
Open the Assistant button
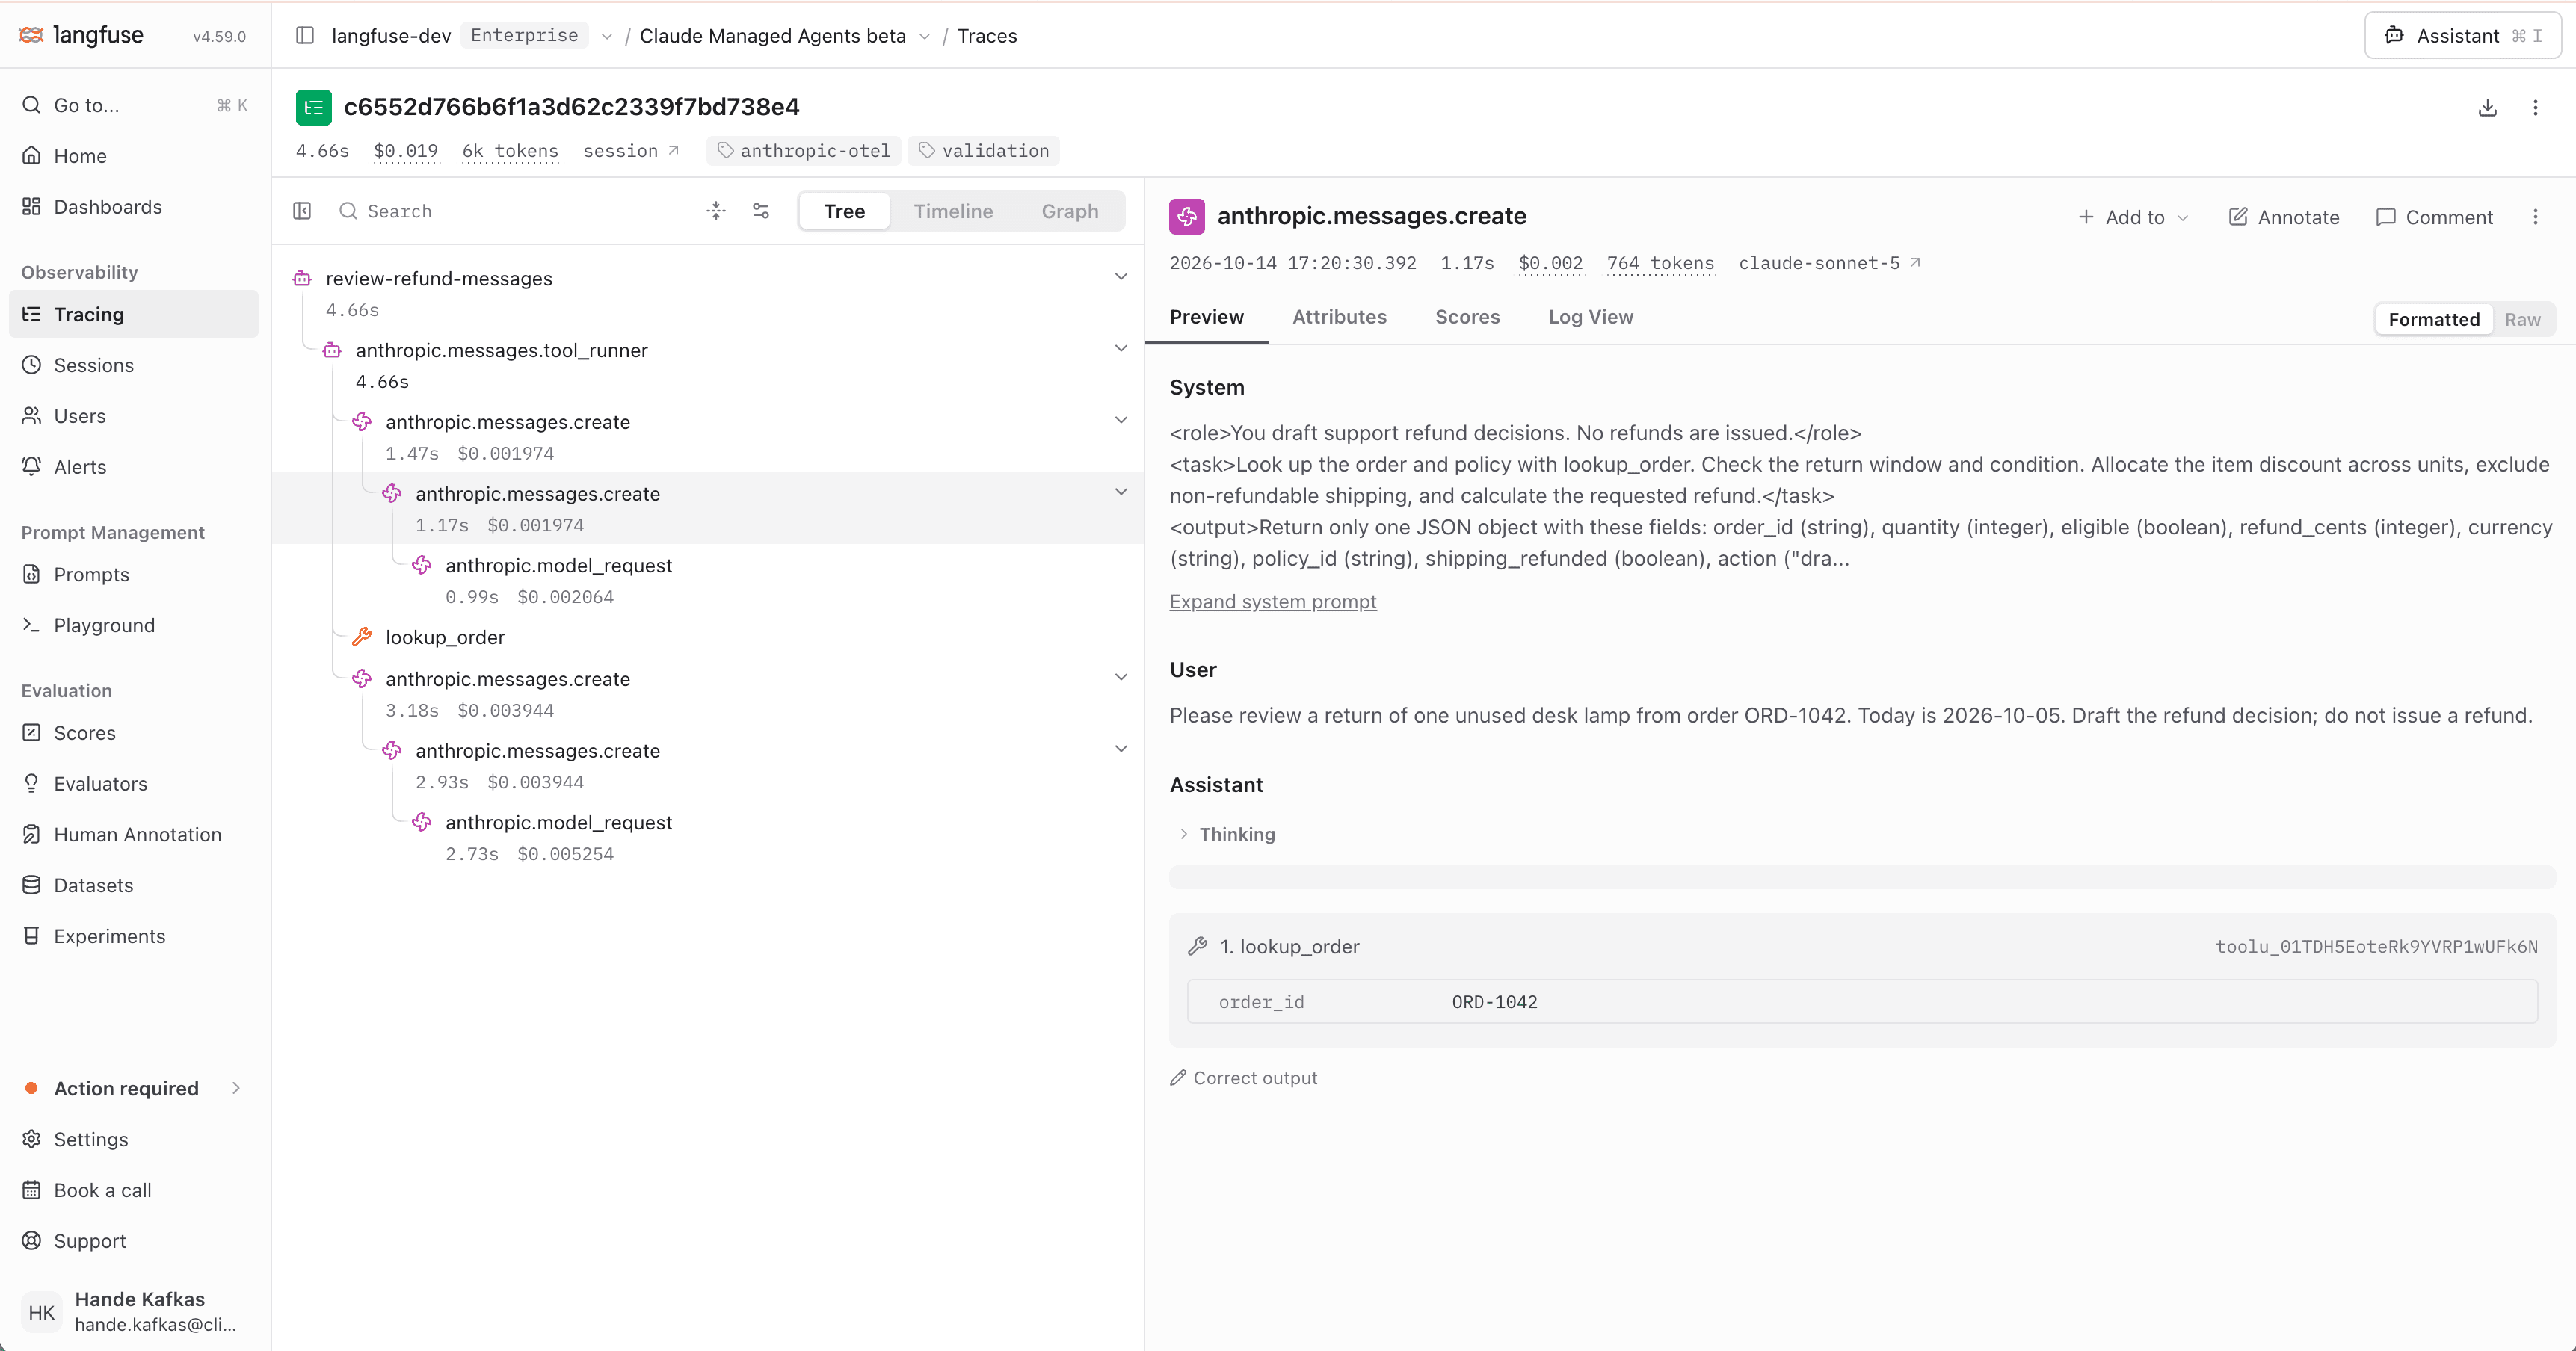[x=2462, y=36]
